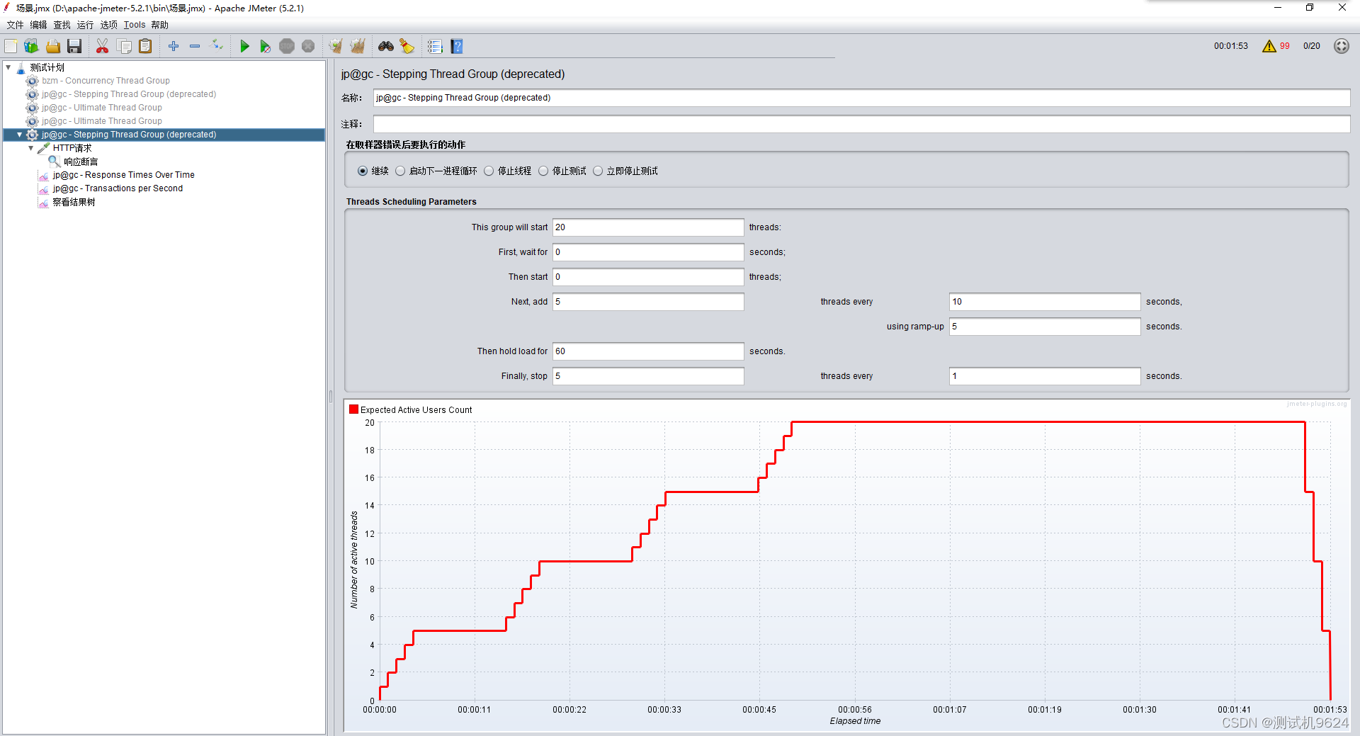The width and height of the screenshot is (1360, 736).
Task: Open the 查找 menu
Action: point(62,25)
